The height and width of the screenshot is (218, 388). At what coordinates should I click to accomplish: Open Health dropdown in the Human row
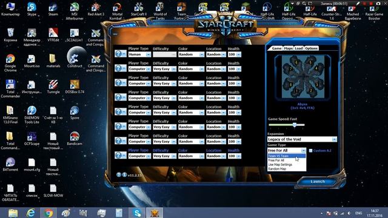pyautogui.click(x=235, y=54)
